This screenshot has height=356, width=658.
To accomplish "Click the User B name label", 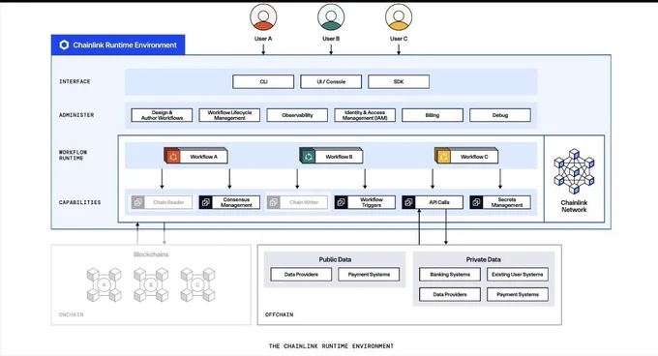I will coord(331,39).
